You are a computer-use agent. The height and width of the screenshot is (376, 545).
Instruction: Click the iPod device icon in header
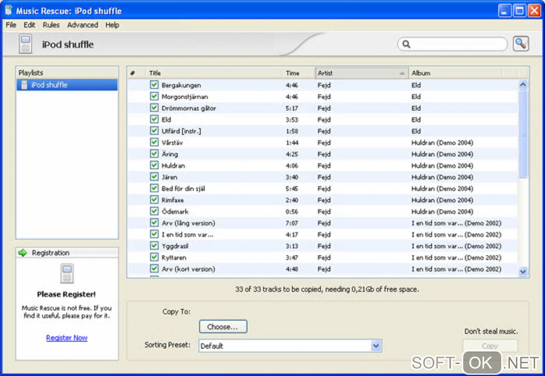(x=25, y=44)
